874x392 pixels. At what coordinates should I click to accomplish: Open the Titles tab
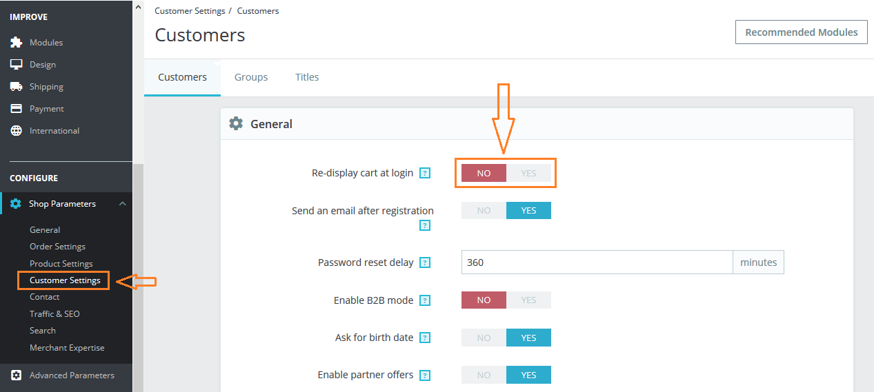(x=307, y=77)
